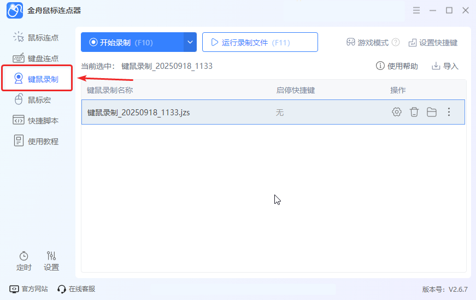Open 使用帮助 usage help
This screenshot has height=300, width=476.
pyautogui.click(x=397, y=66)
